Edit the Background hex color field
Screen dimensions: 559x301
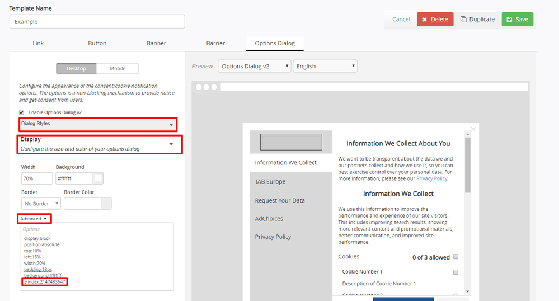coord(74,178)
